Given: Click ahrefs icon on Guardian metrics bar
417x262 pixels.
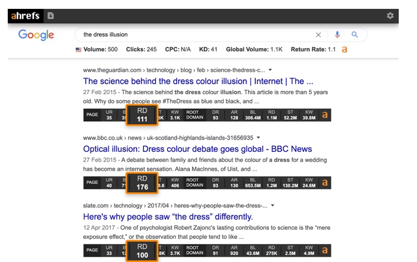Looking at the screenshot, I should tap(325, 115).
